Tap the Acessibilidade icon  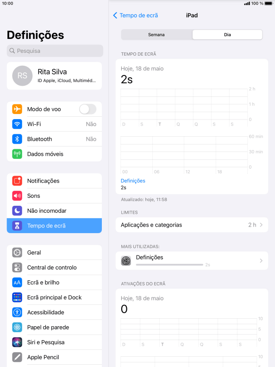click(17, 312)
